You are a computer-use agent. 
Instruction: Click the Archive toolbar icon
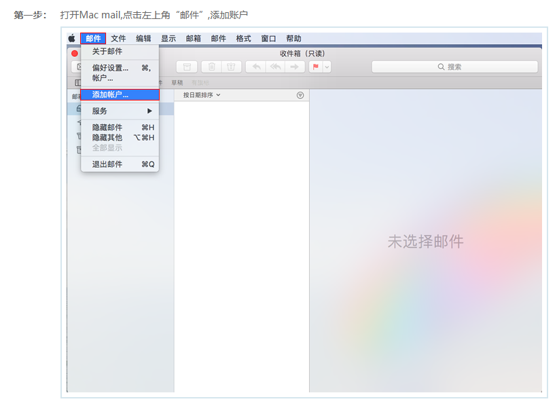[x=187, y=67]
